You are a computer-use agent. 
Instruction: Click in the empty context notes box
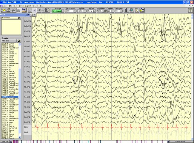(x=11, y=27)
